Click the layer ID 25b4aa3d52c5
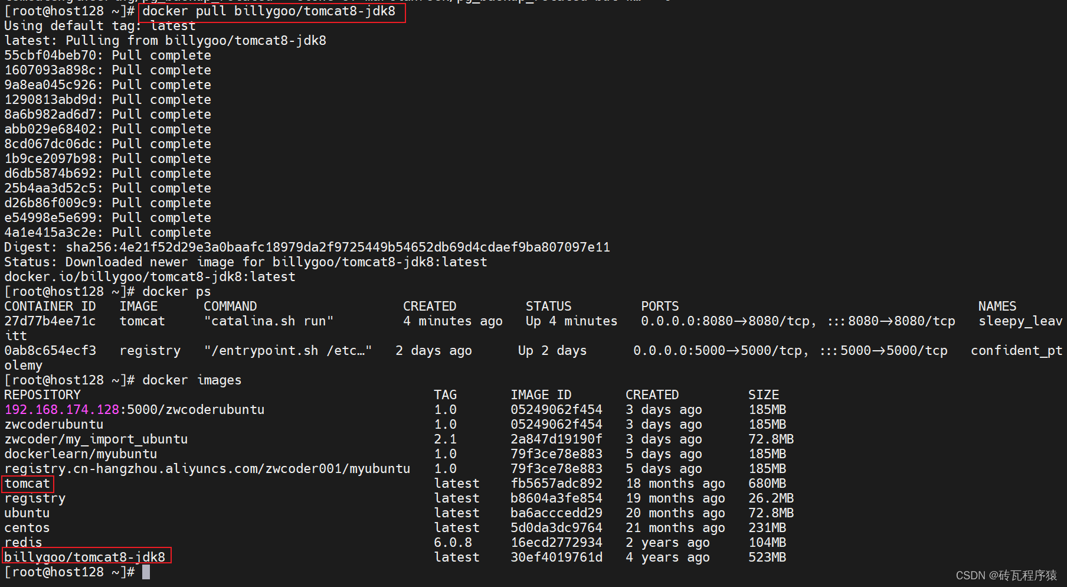The width and height of the screenshot is (1067, 587). click(50, 188)
